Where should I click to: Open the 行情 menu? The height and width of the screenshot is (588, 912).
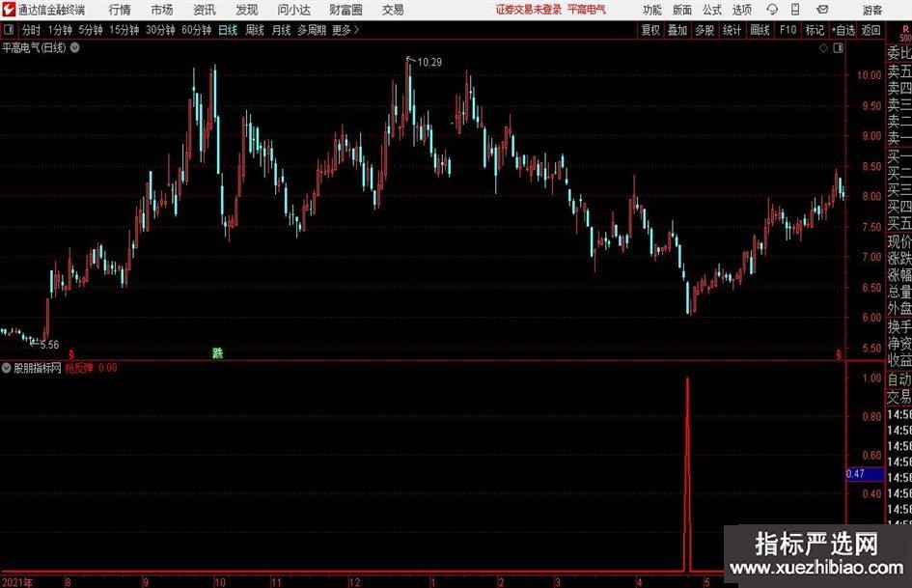[120, 10]
